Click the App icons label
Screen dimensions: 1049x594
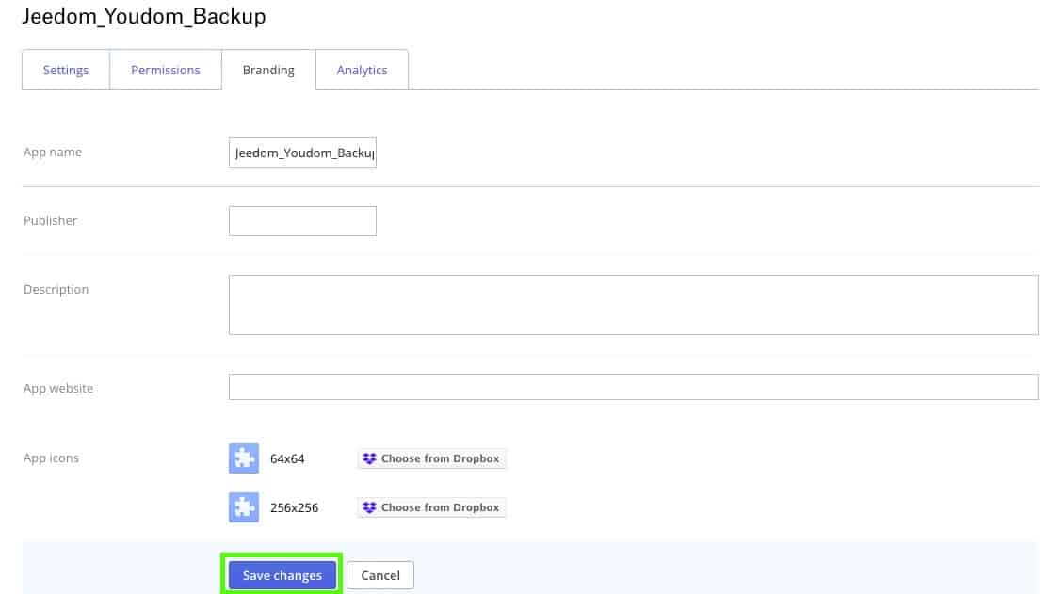[51, 458]
